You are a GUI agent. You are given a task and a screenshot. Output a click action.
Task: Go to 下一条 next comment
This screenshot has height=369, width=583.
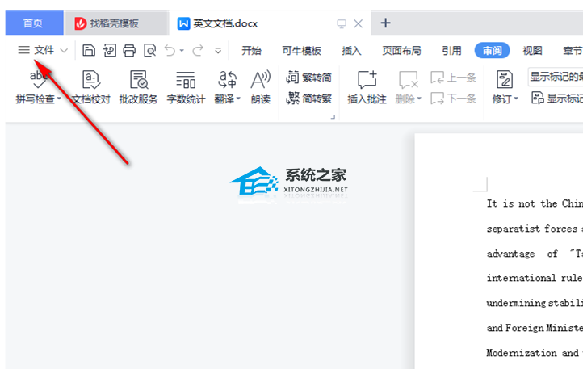tap(453, 99)
